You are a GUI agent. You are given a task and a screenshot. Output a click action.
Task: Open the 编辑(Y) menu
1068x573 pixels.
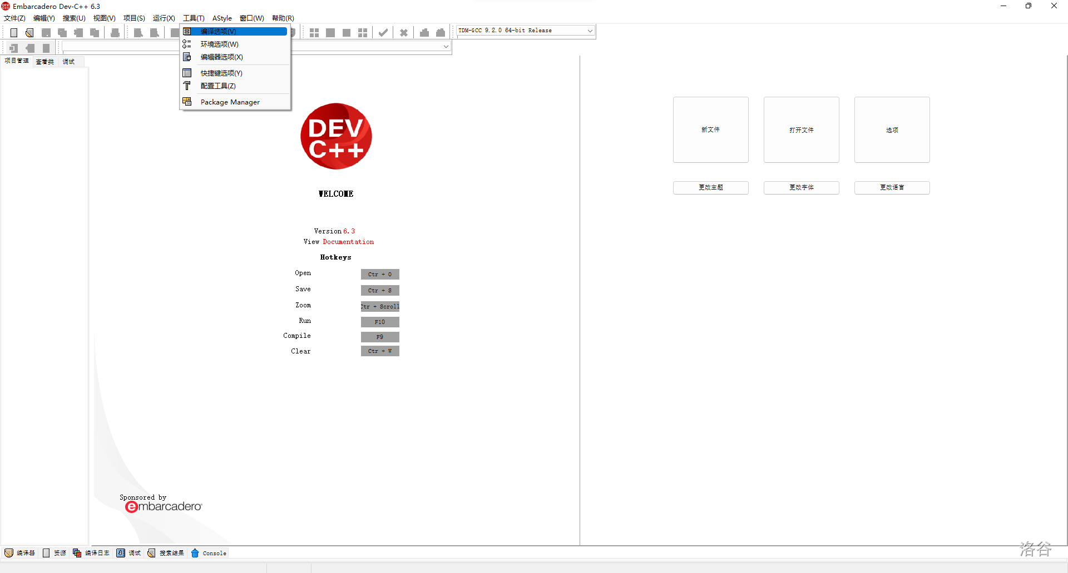tap(44, 18)
